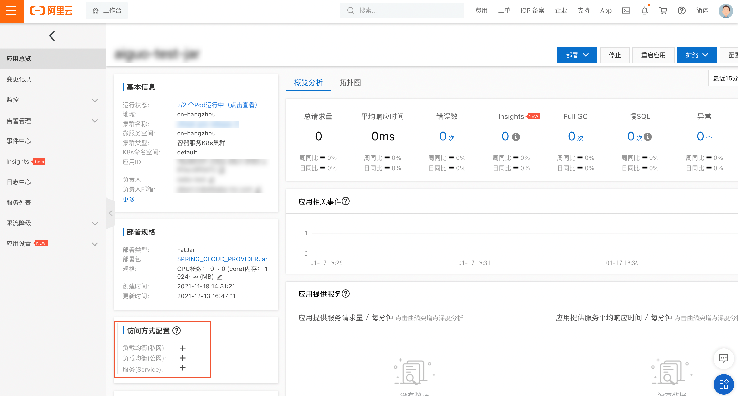Click the 停止 button

click(x=614, y=55)
